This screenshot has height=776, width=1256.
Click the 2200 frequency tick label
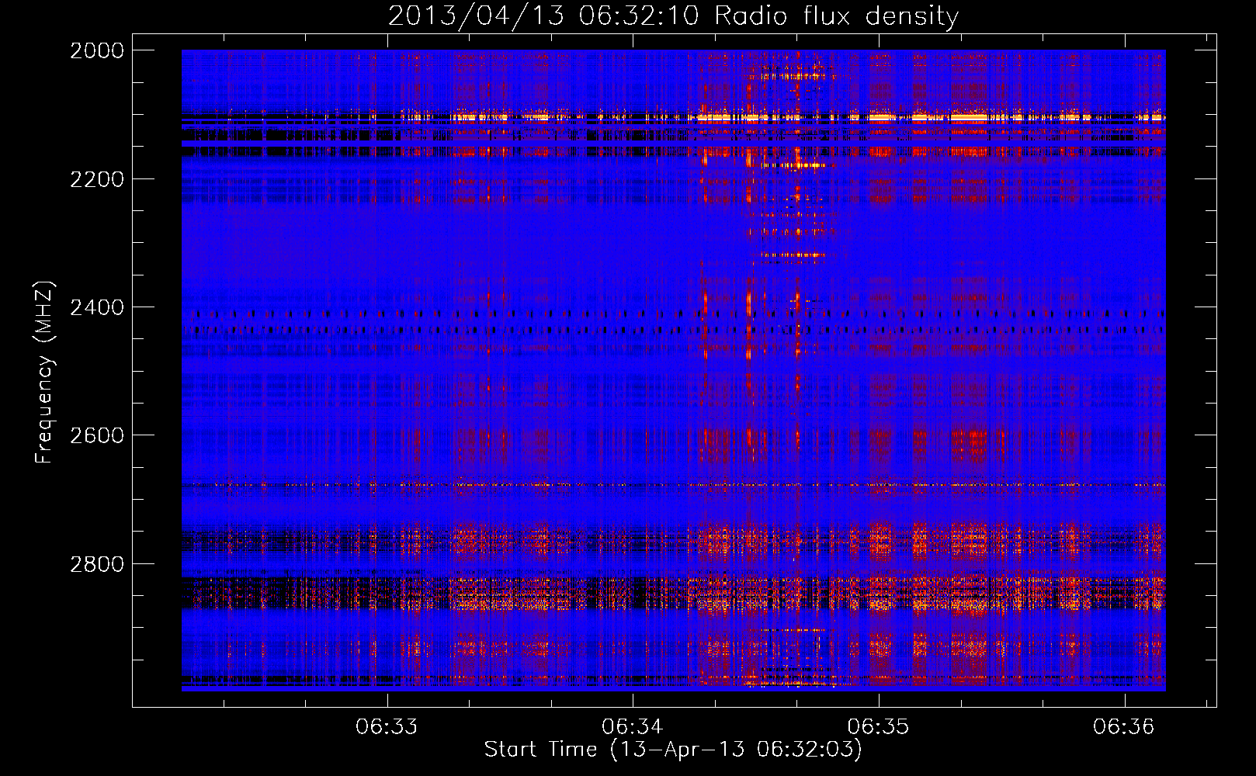97,179
